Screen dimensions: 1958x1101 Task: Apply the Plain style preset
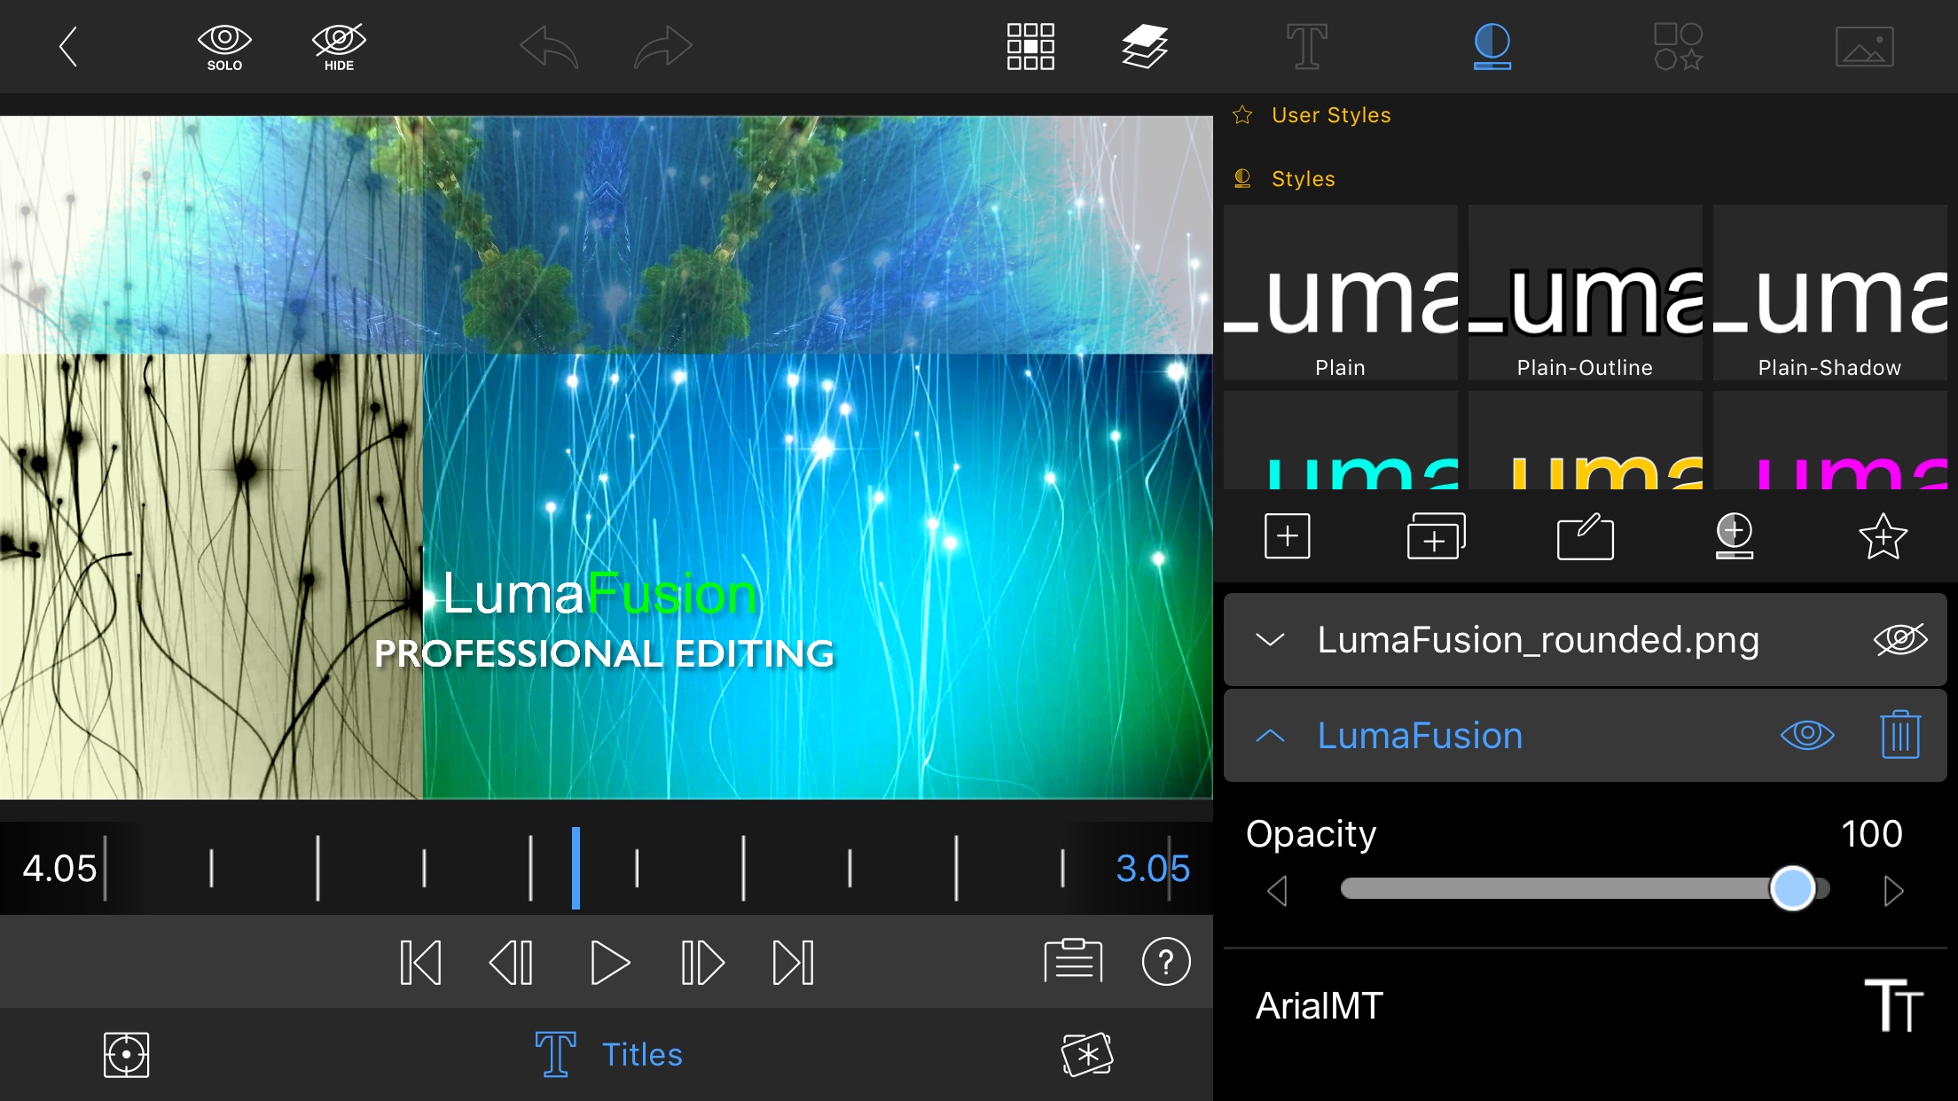click(1341, 293)
